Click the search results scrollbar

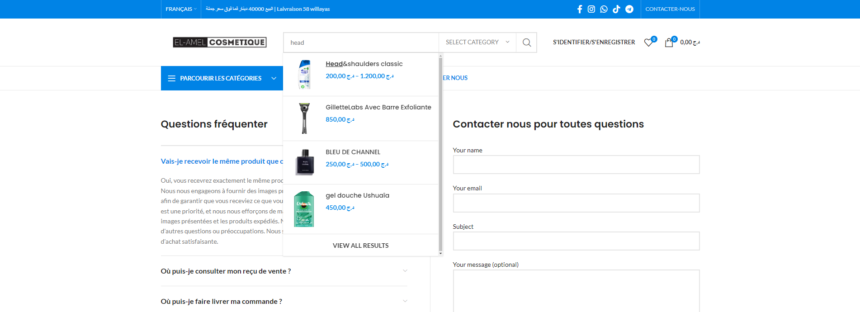click(x=440, y=154)
